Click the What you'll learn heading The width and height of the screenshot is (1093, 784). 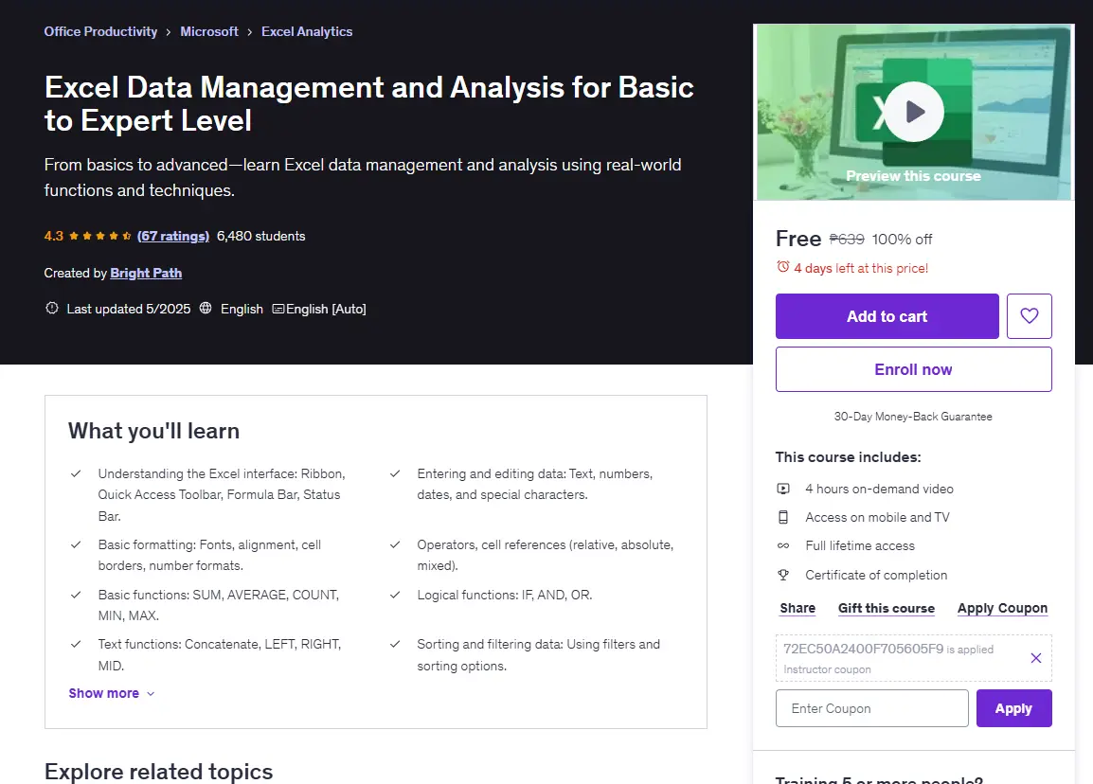coord(153,432)
